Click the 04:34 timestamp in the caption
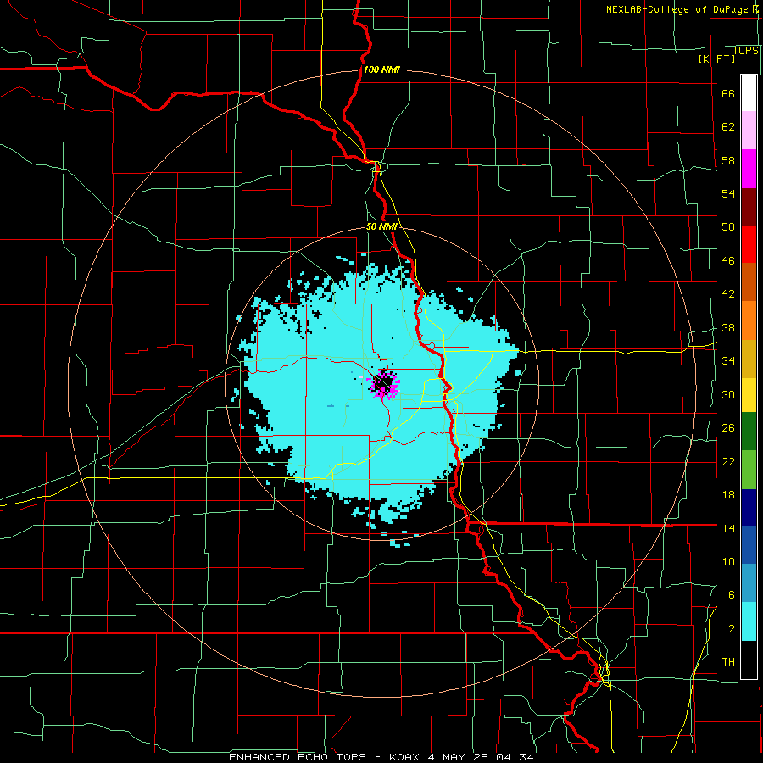This screenshot has height=763, width=763. [x=515, y=757]
